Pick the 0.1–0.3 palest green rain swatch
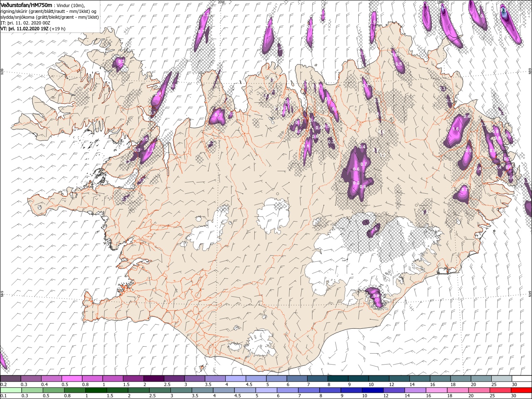The image size is (532, 399). tap(11, 390)
